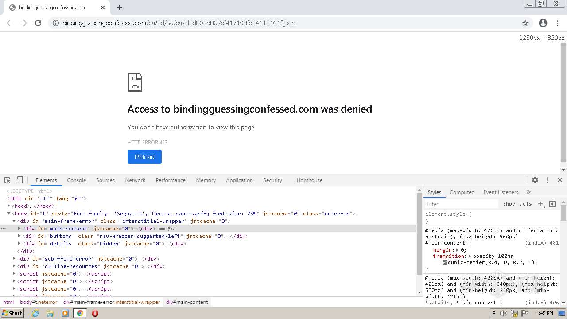The width and height of the screenshot is (567, 319).
Task: Select the Event Listeners sidebar tab
Action: [501, 192]
